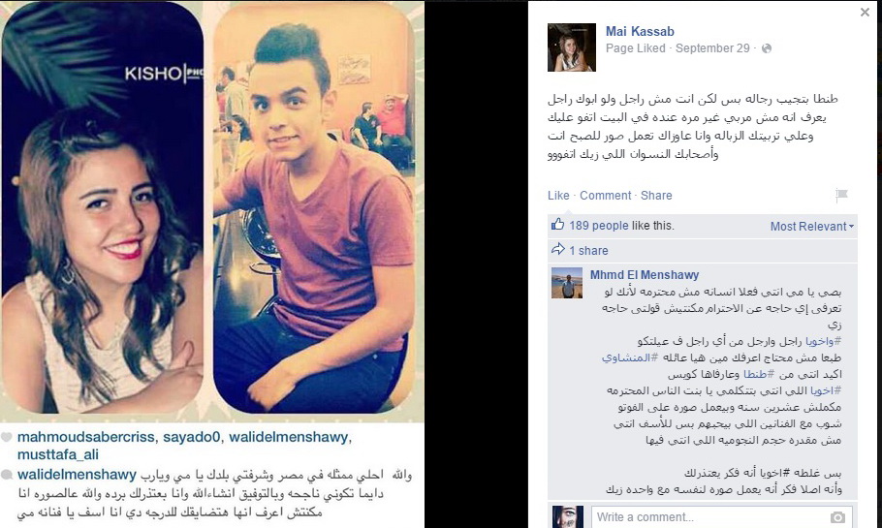
Task: View the 189 people who liked
Action: click(x=599, y=226)
